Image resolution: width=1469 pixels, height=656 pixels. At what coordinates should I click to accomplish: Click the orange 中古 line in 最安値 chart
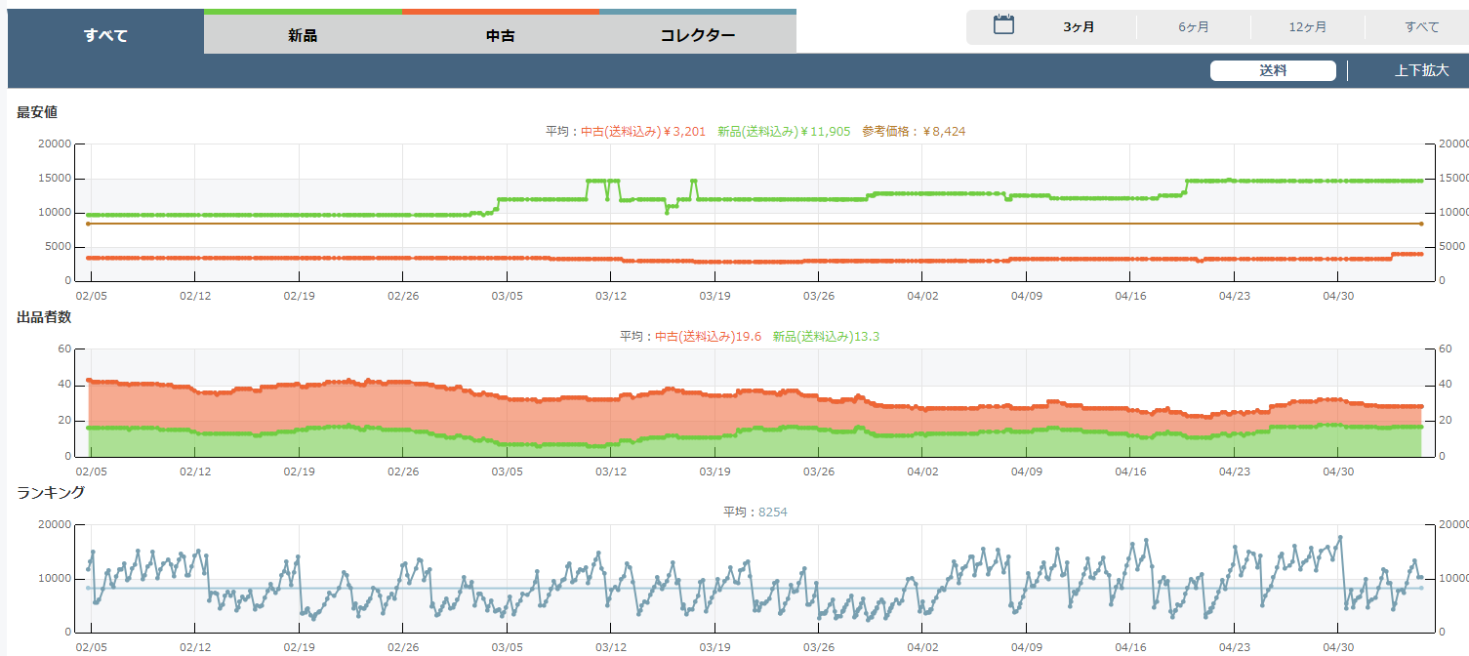coord(293,258)
